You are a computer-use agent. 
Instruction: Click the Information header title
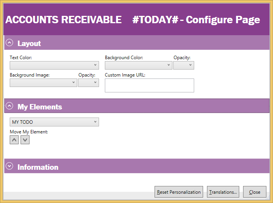pyautogui.click(x=38, y=167)
